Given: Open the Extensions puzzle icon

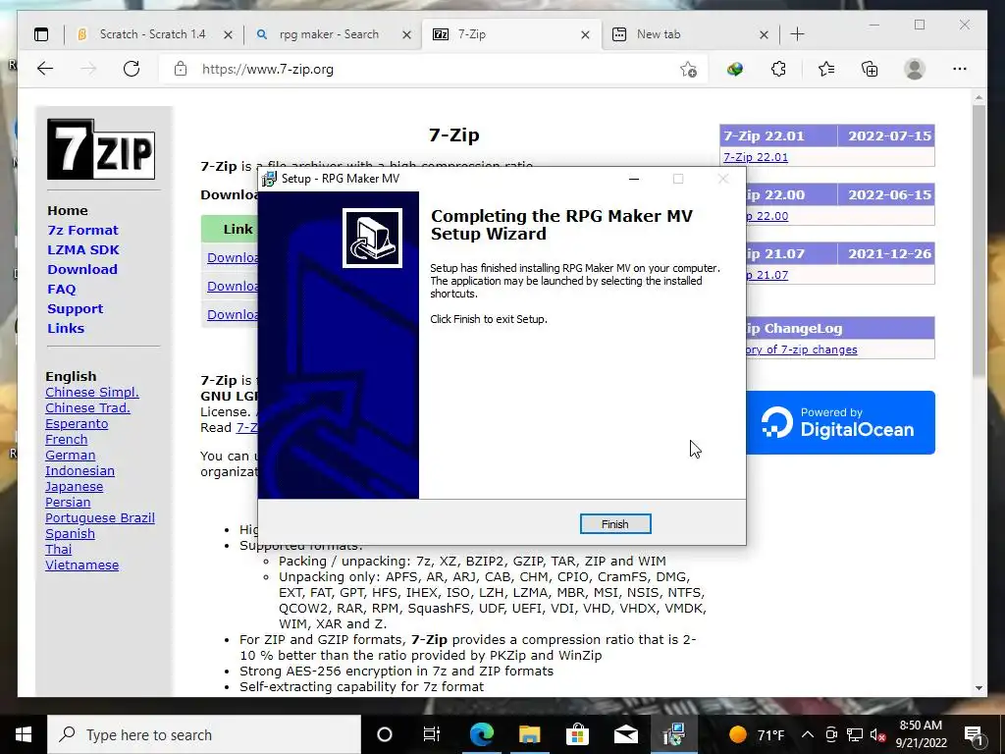Looking at the screenshot, I should click(x=778, y=70).
